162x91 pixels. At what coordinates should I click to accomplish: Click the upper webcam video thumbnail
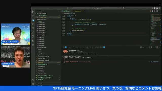point(15,34)
